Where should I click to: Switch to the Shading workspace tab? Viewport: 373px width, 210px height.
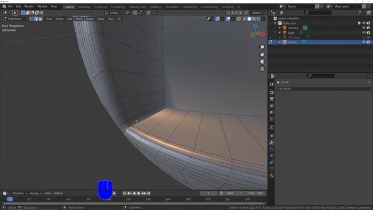(x=156, y=7)
